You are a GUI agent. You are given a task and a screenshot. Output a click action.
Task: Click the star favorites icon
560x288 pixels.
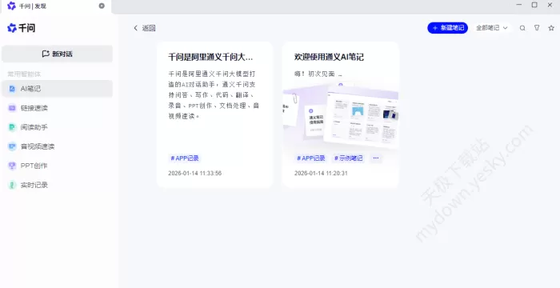[551, 28]
